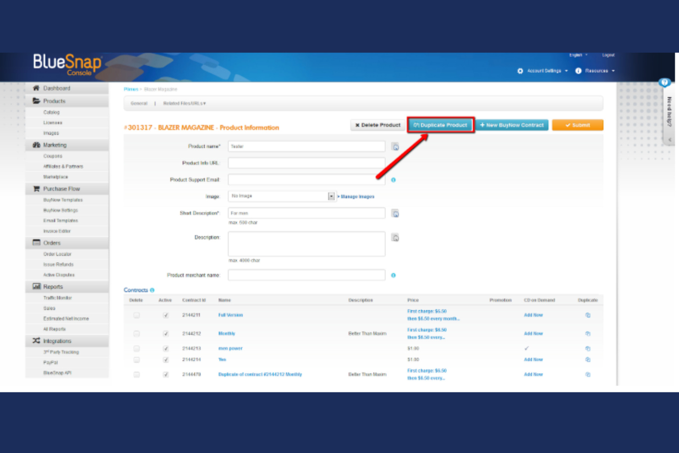Click the Delete Product button
The image size is (679, 453).
click(378, 125)
